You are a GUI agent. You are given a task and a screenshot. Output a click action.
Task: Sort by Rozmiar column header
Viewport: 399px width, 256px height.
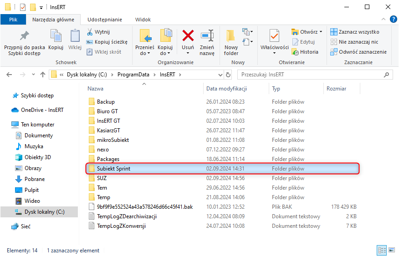point(337,89)
